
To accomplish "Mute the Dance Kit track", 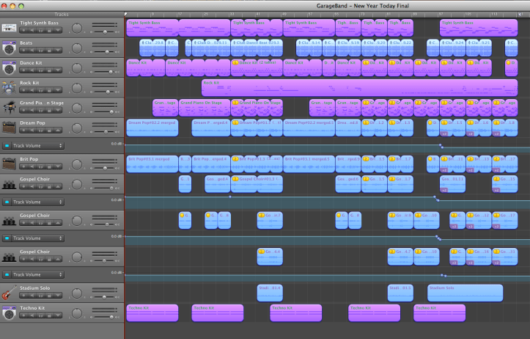I will pyautogui.click(x=32, y=70).
